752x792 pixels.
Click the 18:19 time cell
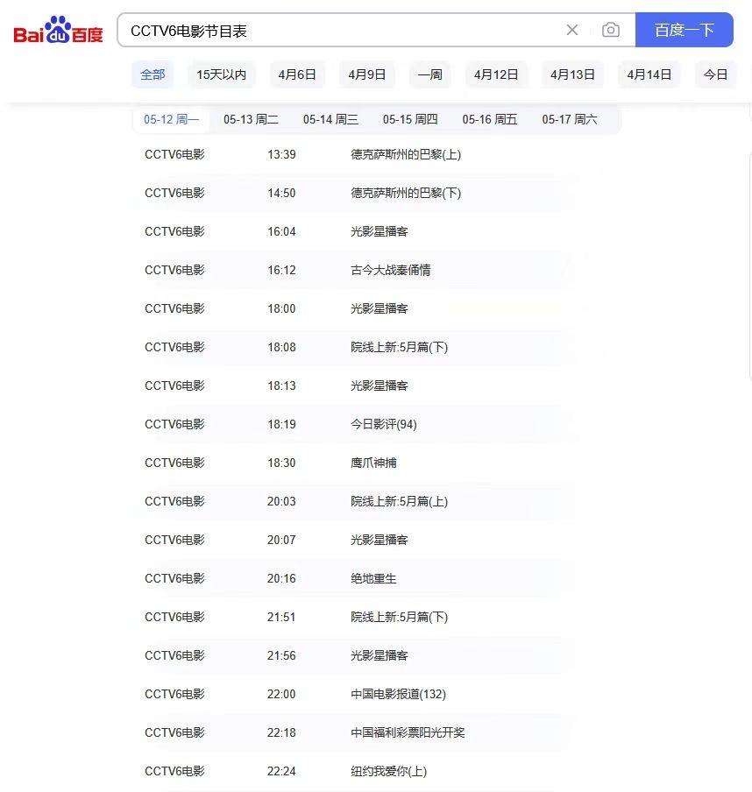point(281,424)
